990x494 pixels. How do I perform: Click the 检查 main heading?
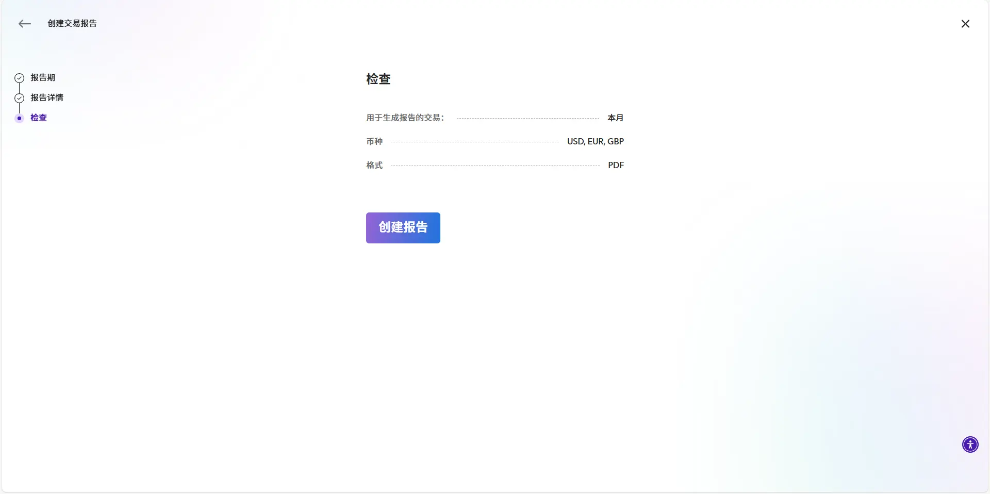pos(378,79)
